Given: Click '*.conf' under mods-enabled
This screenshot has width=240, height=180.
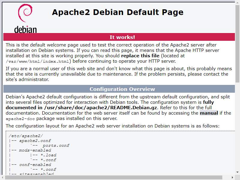Looking at the screenshot, I should [48, 160].
